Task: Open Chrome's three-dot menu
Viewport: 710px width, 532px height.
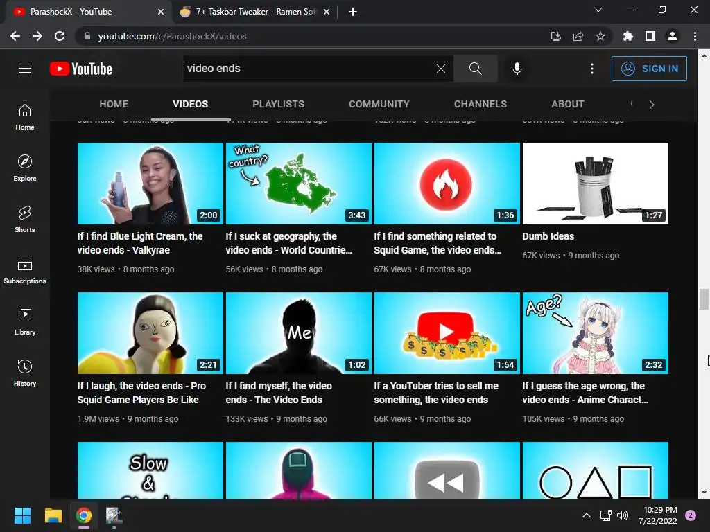Action: tap(695, 36)
